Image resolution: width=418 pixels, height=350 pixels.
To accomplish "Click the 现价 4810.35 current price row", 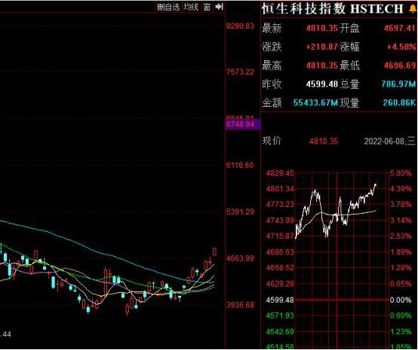I will [x=300, y=141].
